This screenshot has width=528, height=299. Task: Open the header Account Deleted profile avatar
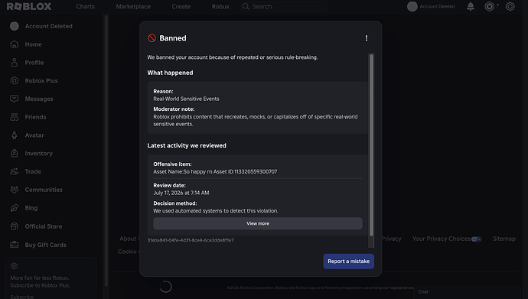[412, 6]
